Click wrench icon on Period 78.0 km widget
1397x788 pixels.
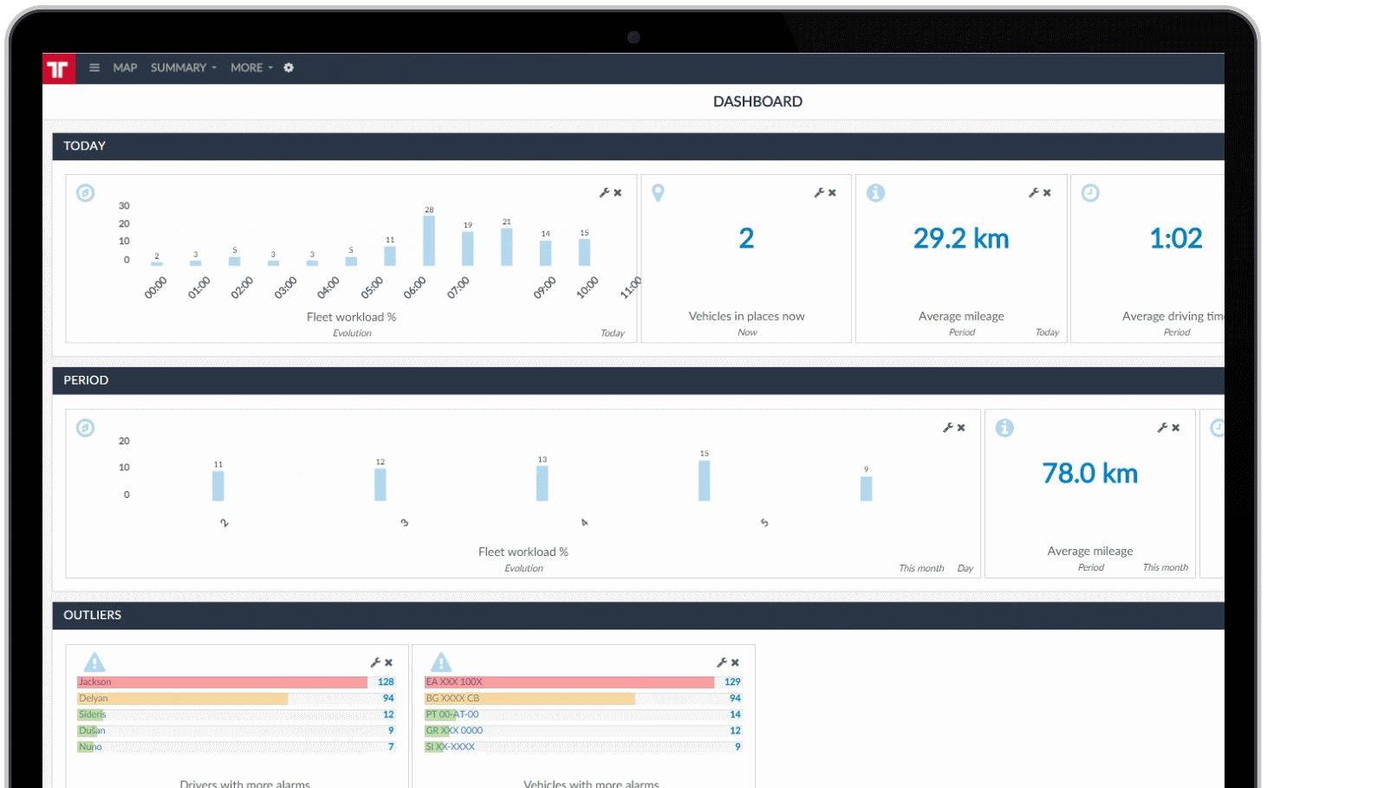1162,428
